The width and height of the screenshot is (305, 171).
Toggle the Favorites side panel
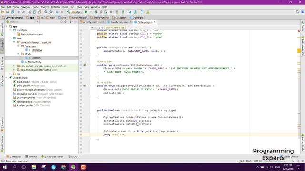pos(2,124)
